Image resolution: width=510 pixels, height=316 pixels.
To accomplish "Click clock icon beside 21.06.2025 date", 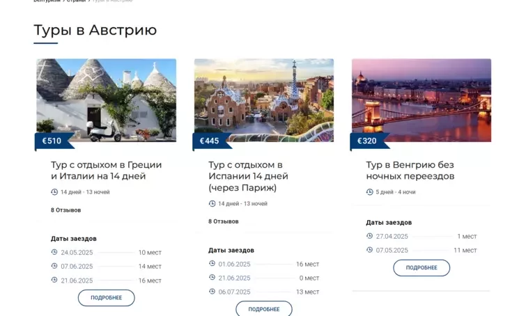I will [x=54, y=280].
